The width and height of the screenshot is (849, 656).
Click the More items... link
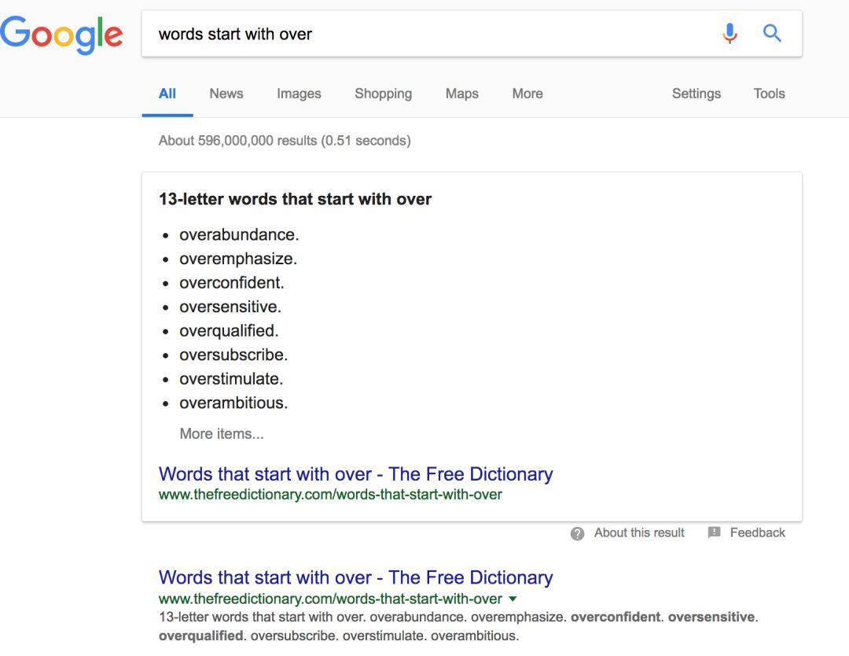click(222, 433)
